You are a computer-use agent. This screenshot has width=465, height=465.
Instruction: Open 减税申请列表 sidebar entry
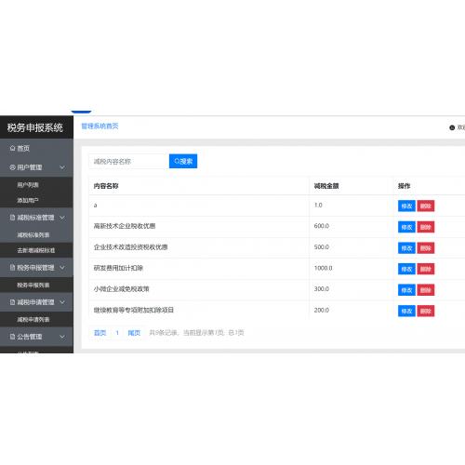point(33,320)
